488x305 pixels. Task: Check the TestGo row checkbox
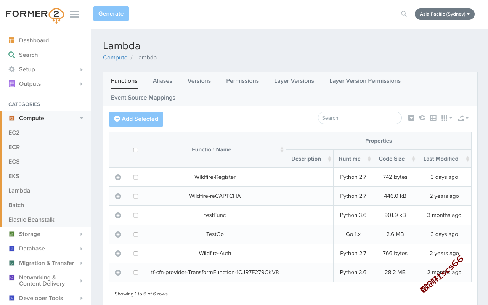point(136,234)
